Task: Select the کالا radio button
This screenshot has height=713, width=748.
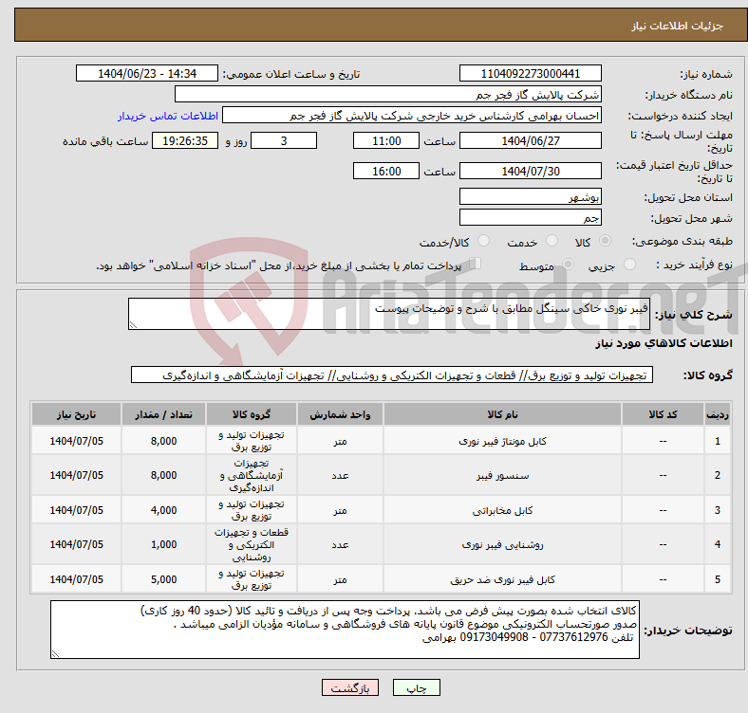Action: click(605, 241)
